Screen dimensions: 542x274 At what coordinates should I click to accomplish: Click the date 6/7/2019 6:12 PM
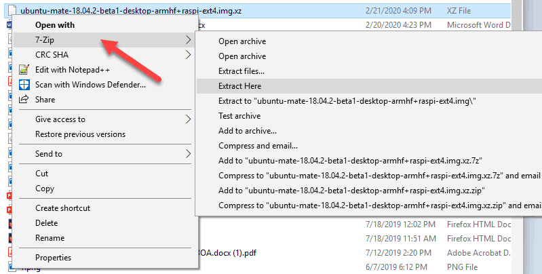(x=396, y=267)
